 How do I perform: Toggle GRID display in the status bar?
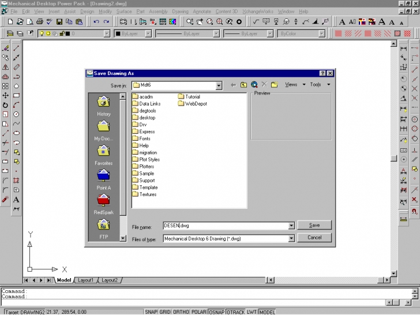165,312
